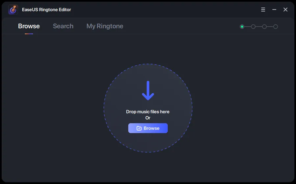
Task: Click the line connecting first two steps
Action: pos(248,27)
